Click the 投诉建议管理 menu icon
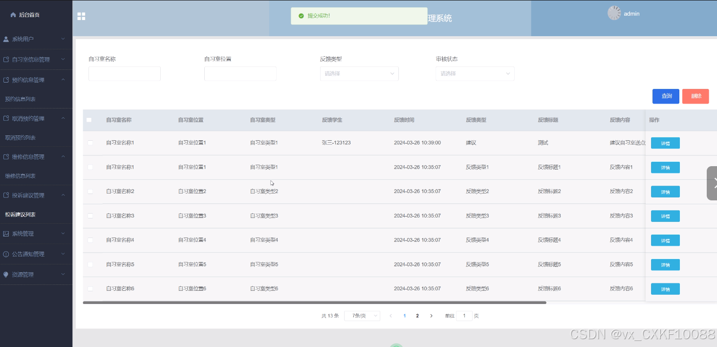The height and width of the screenshot is (347, 717). point(6,195)
